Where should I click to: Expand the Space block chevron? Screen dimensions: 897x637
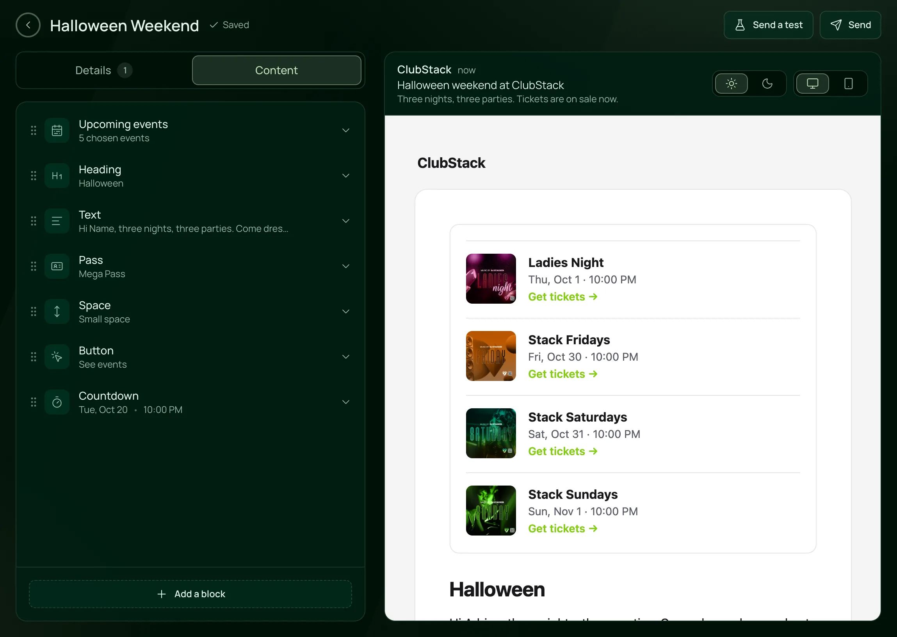pos(346,312)
